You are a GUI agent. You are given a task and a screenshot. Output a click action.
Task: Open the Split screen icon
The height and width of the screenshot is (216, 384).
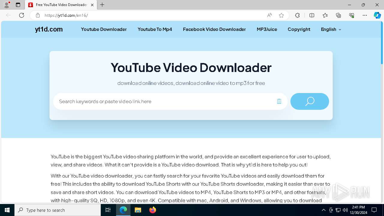(x=312, y=15)
